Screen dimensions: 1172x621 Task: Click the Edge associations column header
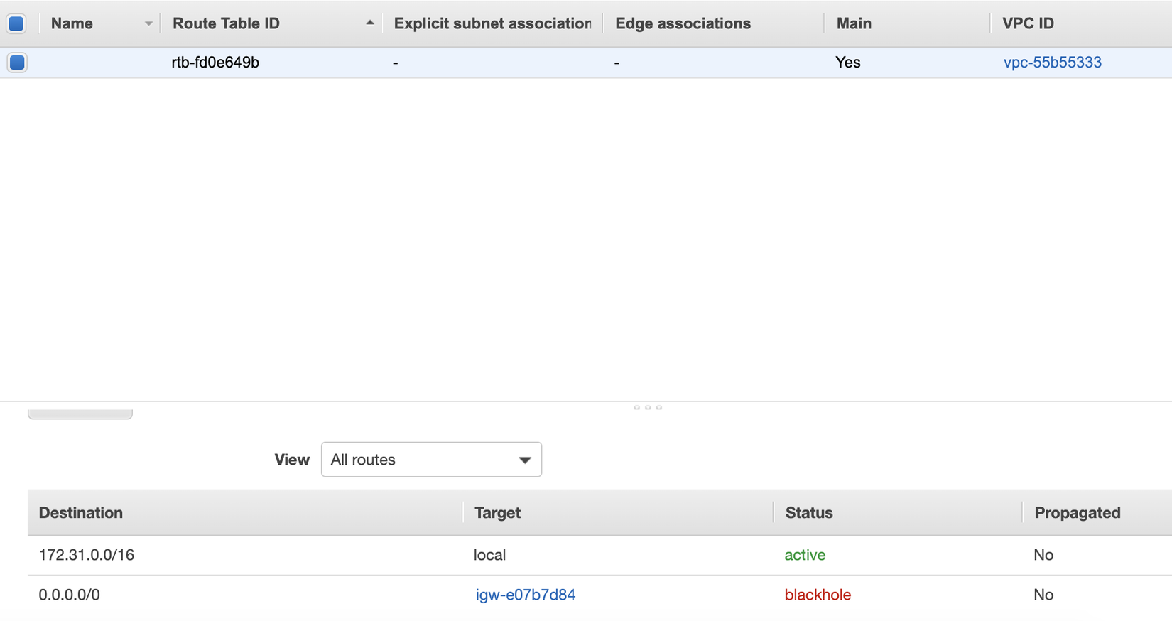coord(683,23)
